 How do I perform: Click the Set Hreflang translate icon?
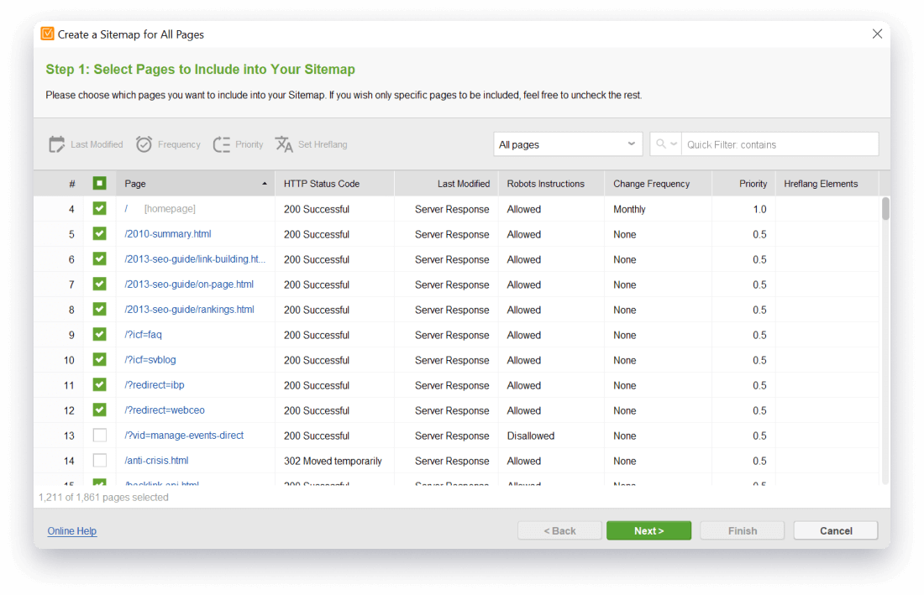[x=284, y=144]
